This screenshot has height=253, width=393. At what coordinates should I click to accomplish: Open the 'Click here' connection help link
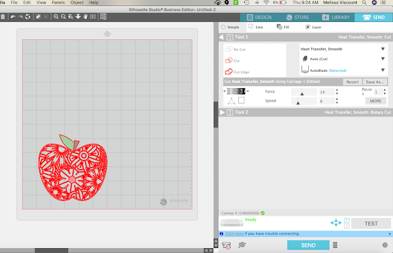point(235,234)
